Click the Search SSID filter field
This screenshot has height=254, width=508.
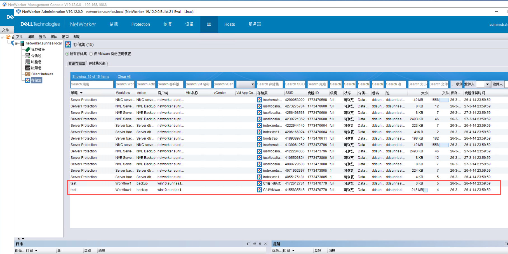[295, 84]
